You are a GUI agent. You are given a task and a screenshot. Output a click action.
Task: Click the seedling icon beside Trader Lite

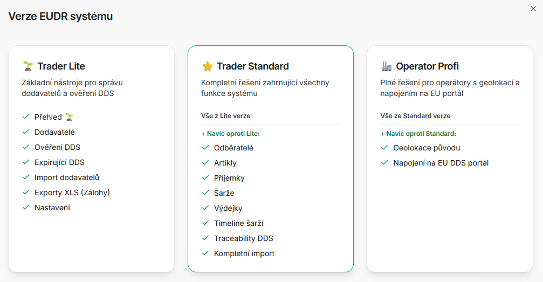pyautogui.click(x=28, y=66)
